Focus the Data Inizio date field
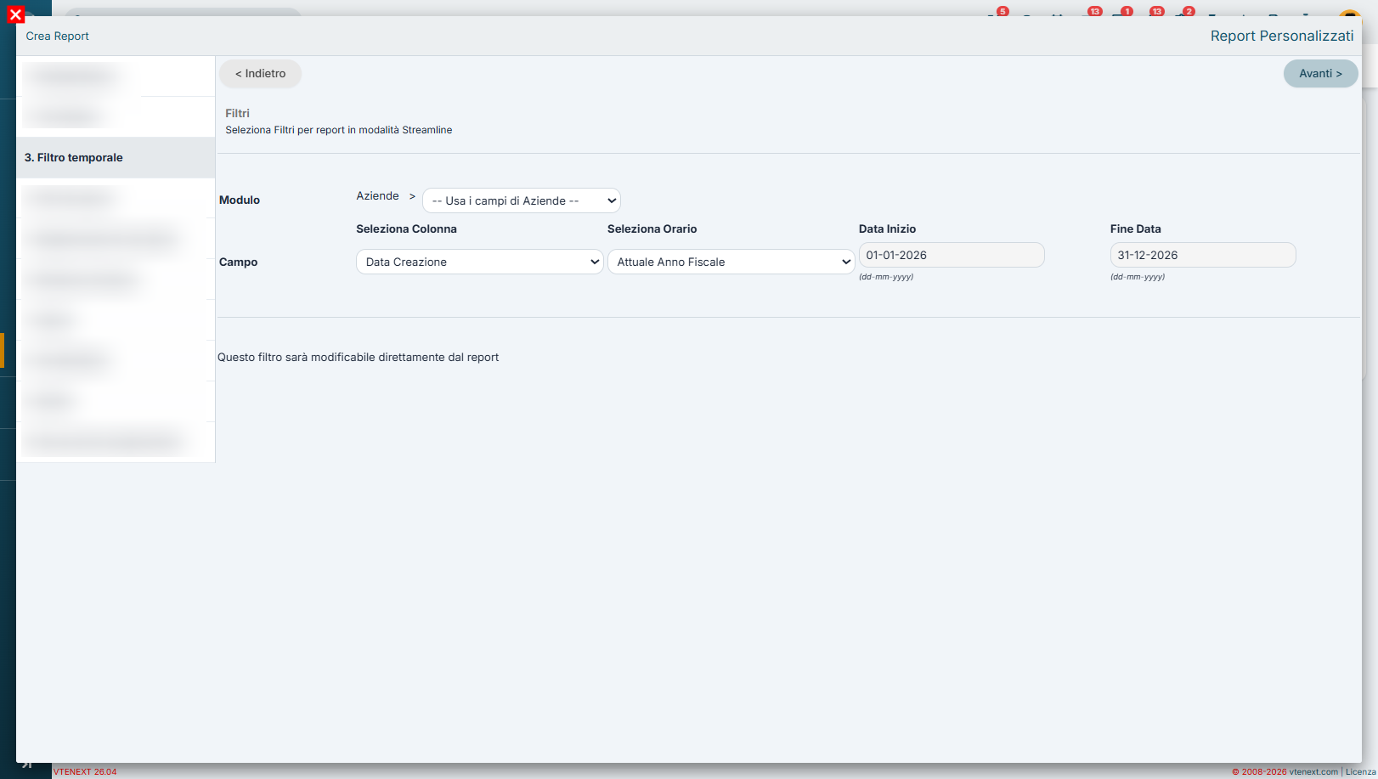 [x=952, y=255]
